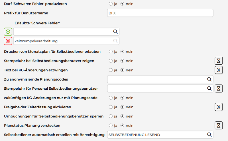The image size is (228, 141).
Task: Remove the Zeitstempelverarbeitung entry with red X
Action: 8,41
